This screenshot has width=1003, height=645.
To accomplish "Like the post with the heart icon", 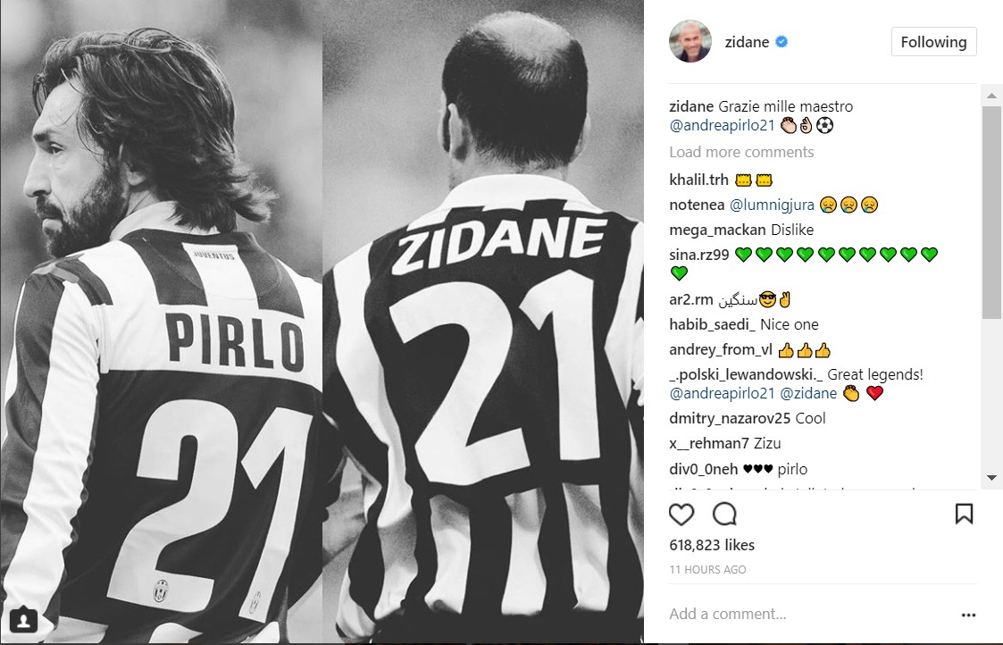I will tap(681, 514).
